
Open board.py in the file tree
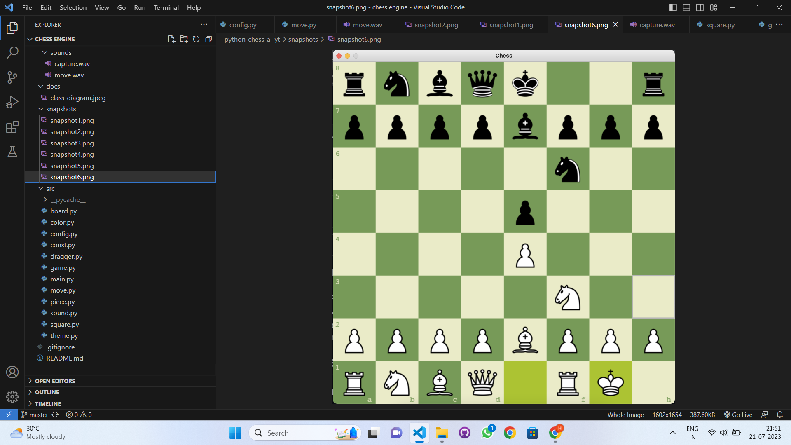click(63, 211)
